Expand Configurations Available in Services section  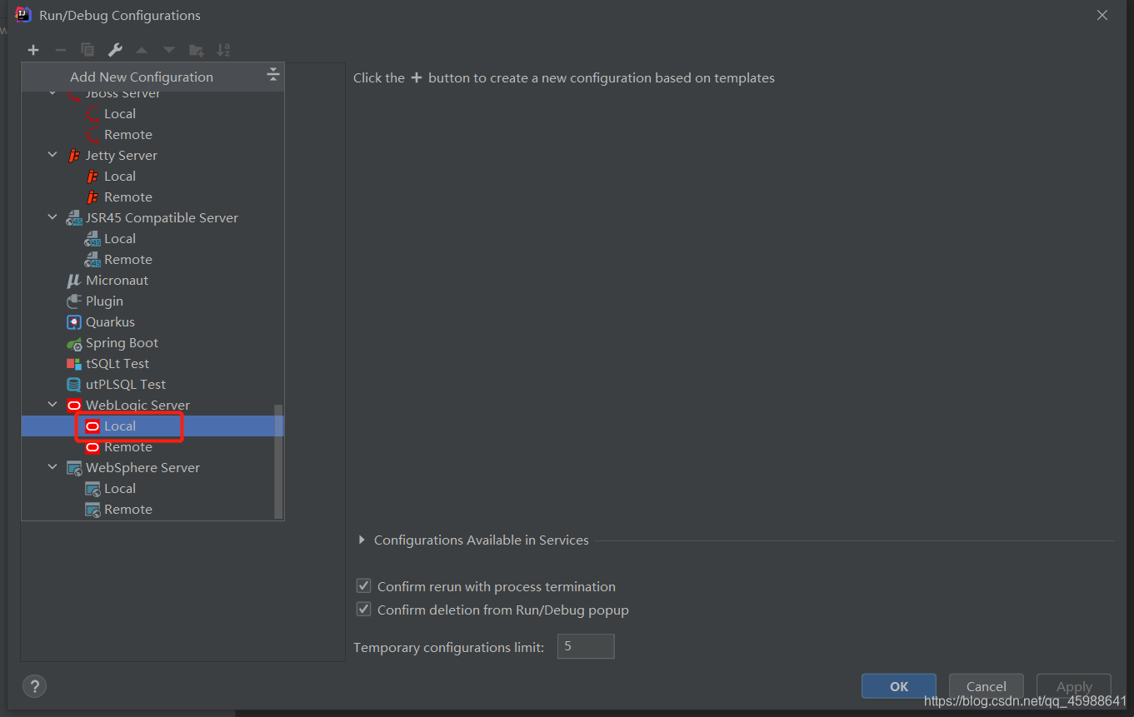[362, 540]
